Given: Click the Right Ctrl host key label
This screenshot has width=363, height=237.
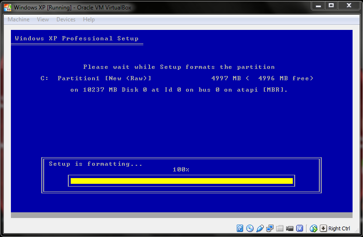Looking at the screenshot, I should coord(339,228).
